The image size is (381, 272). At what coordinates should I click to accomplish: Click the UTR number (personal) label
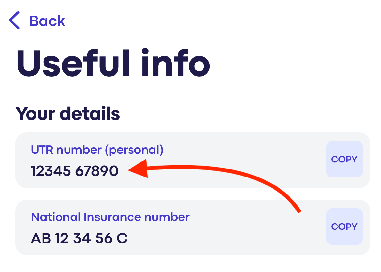click(x=97, y=150)
